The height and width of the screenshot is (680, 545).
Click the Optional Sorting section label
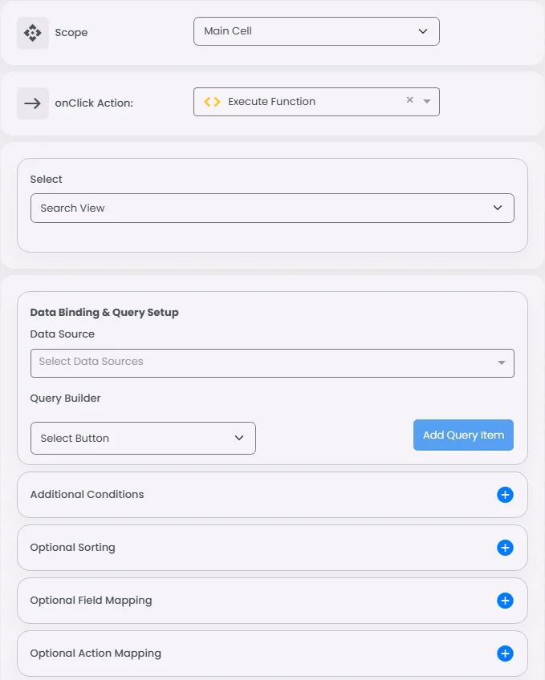72,548
